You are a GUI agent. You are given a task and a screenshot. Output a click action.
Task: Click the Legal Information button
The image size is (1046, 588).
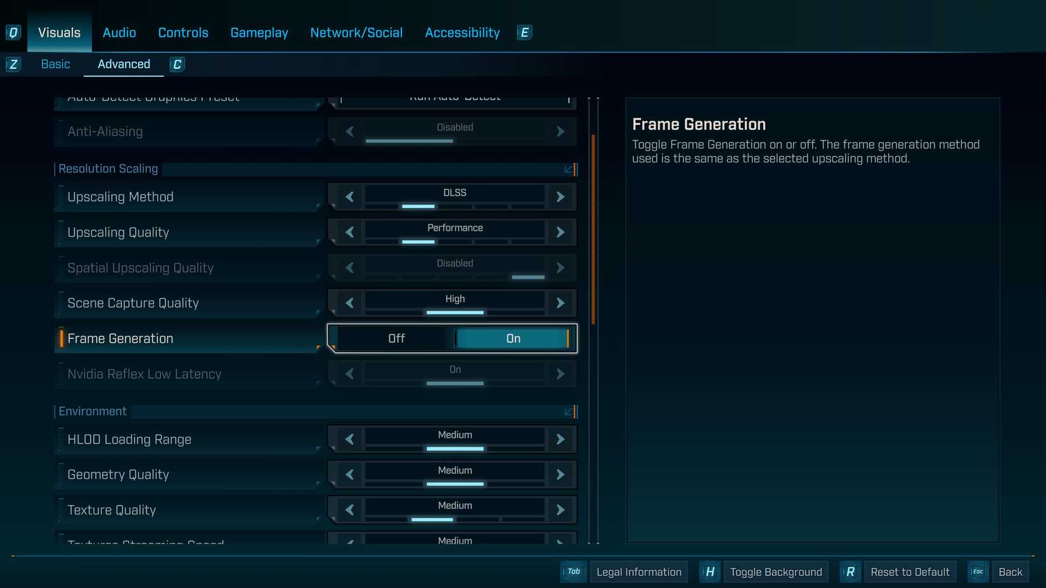point(638,572)
